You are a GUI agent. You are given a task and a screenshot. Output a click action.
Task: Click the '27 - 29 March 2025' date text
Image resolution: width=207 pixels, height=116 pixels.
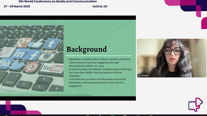pos(17,6)
